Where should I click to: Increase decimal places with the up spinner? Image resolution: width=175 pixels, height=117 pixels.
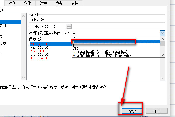(x=69, y=25)
